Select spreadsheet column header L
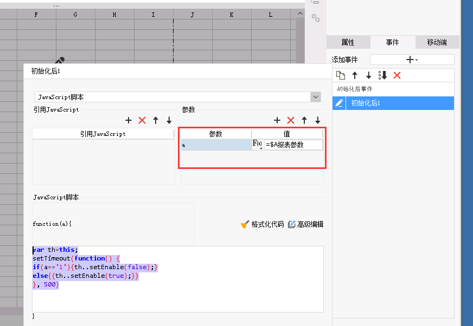Viewport: 473px width, 326px height. pyautogui.click(x=271, y=15)
